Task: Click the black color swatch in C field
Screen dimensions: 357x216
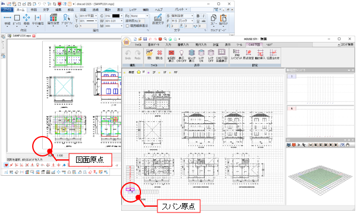Action: [116, 16]
